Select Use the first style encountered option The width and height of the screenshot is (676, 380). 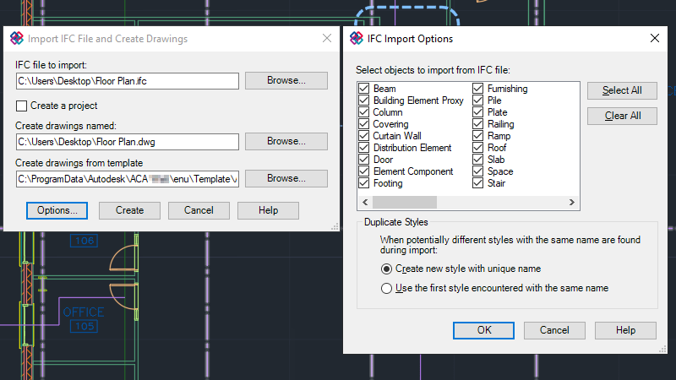point(386,288)
